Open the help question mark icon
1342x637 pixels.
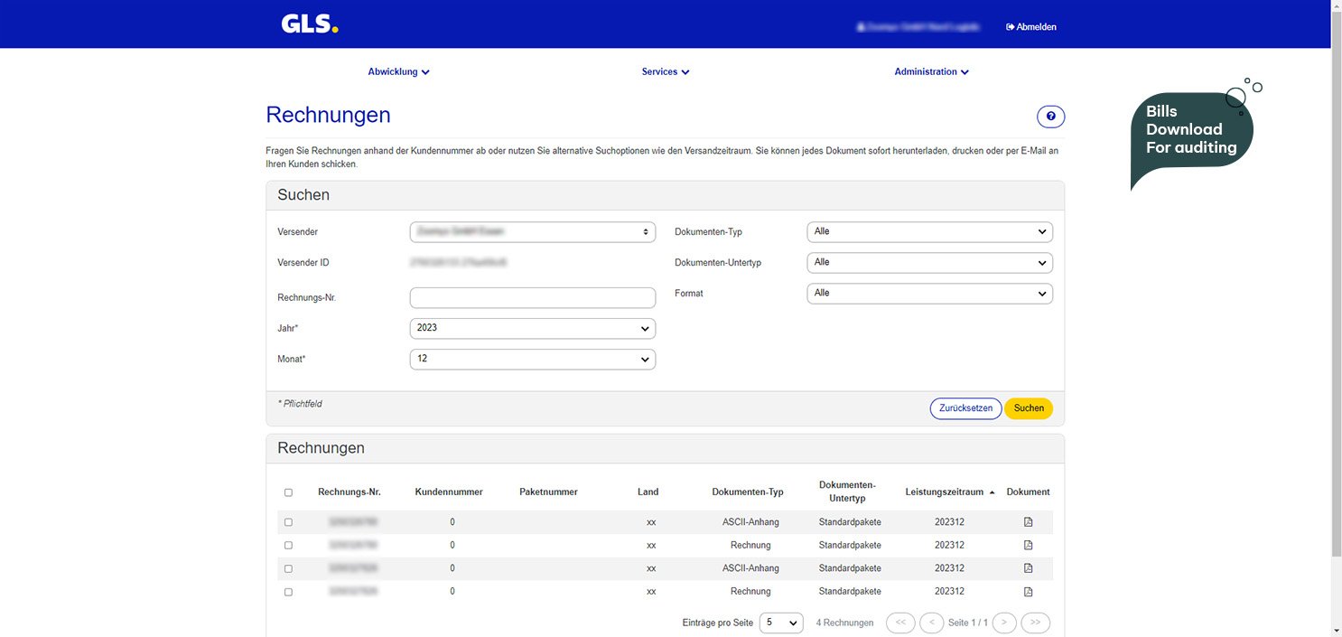(x=1050, y=117)
